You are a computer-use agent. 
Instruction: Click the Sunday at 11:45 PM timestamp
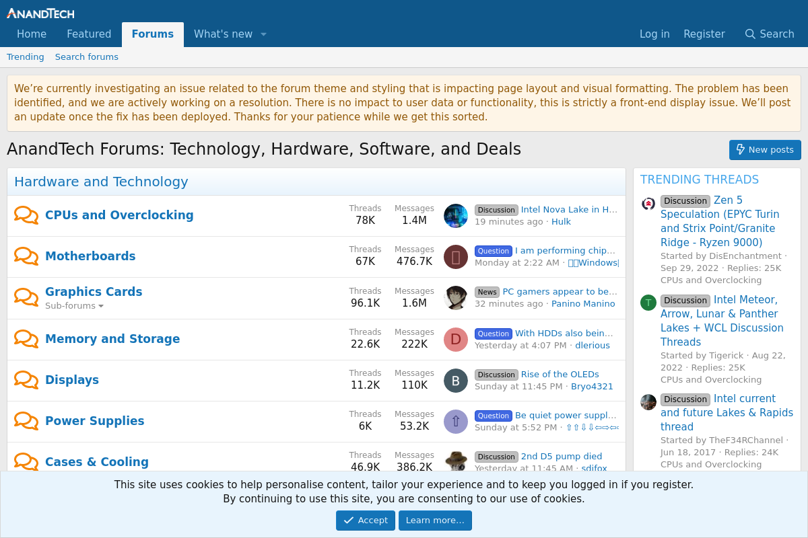(x=518, y=387)
